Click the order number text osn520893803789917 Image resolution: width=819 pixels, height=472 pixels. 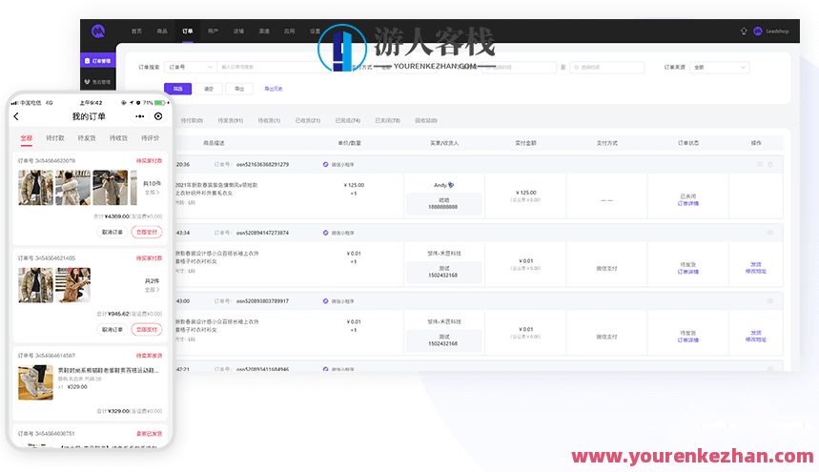(262, 301)
